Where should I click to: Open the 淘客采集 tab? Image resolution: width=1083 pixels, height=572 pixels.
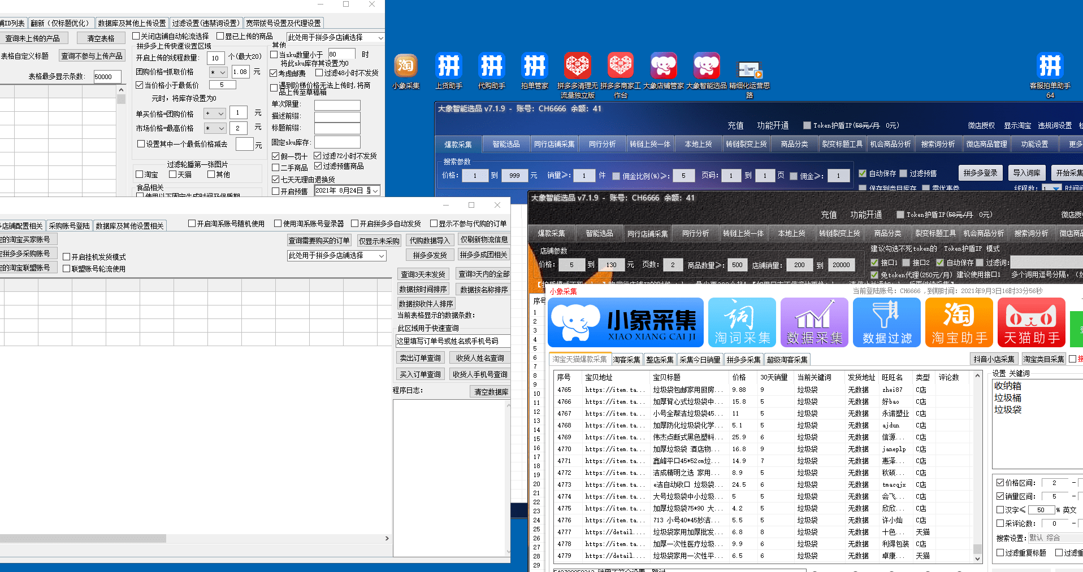[x=626, y=360]
